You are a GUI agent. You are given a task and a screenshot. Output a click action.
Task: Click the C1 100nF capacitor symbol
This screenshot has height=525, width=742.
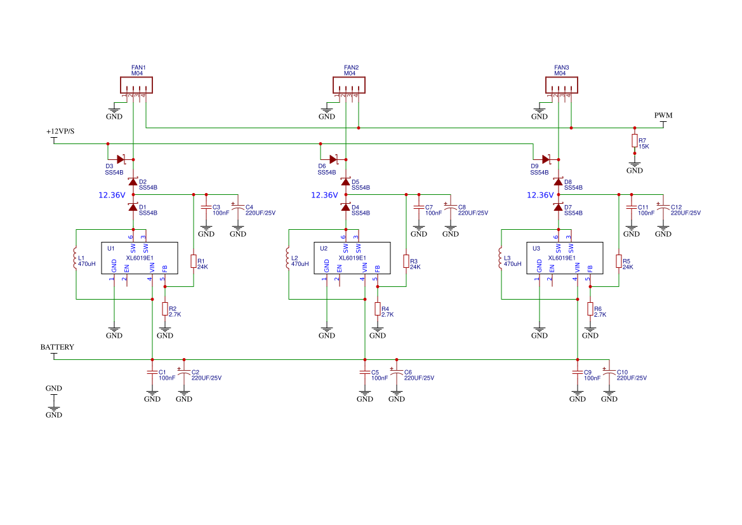tap(152, 373)
